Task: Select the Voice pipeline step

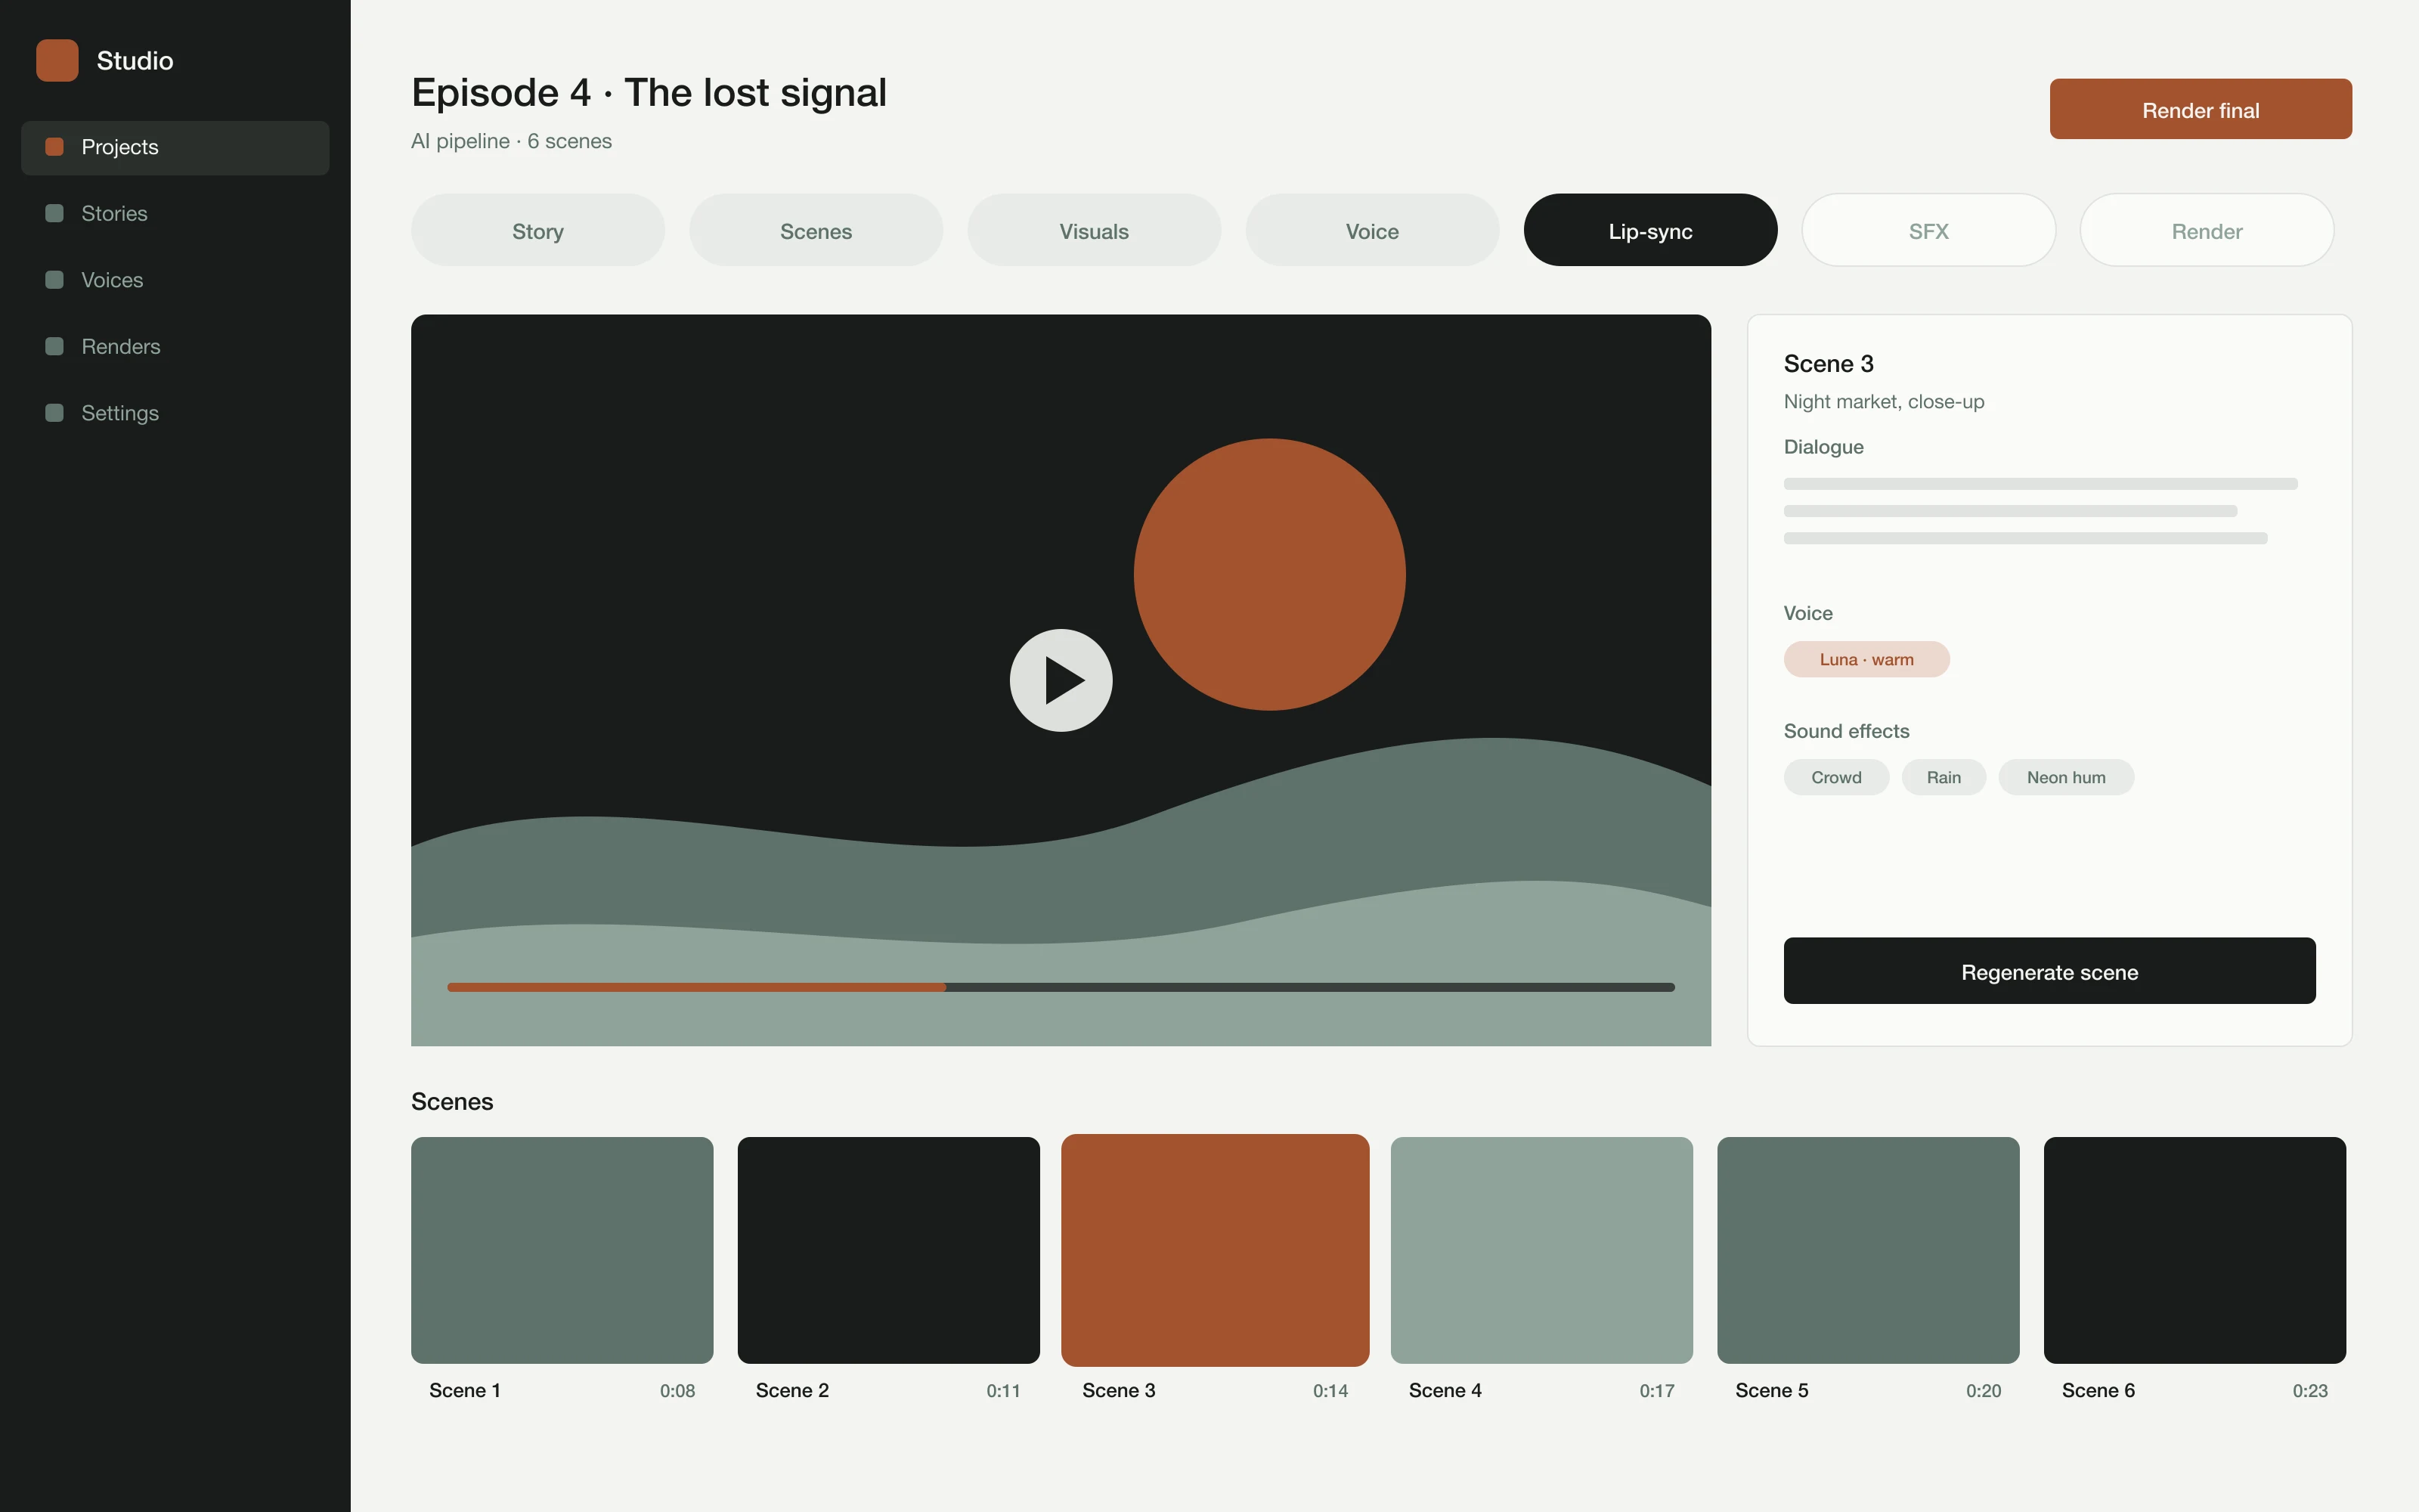Action: tap(1373, 230)
